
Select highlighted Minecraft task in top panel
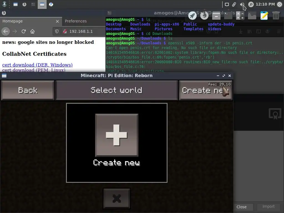click(x=42, y=4)
